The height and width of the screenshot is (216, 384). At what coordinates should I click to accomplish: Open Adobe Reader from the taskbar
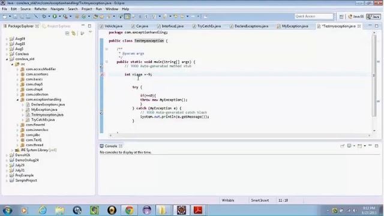[x=198, y=210]
